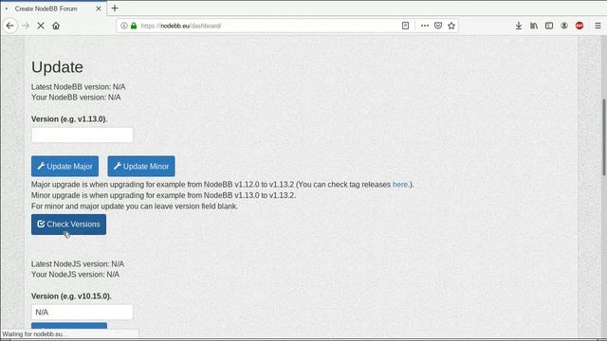Show site information icon in address bar

(x=124, y=26)
